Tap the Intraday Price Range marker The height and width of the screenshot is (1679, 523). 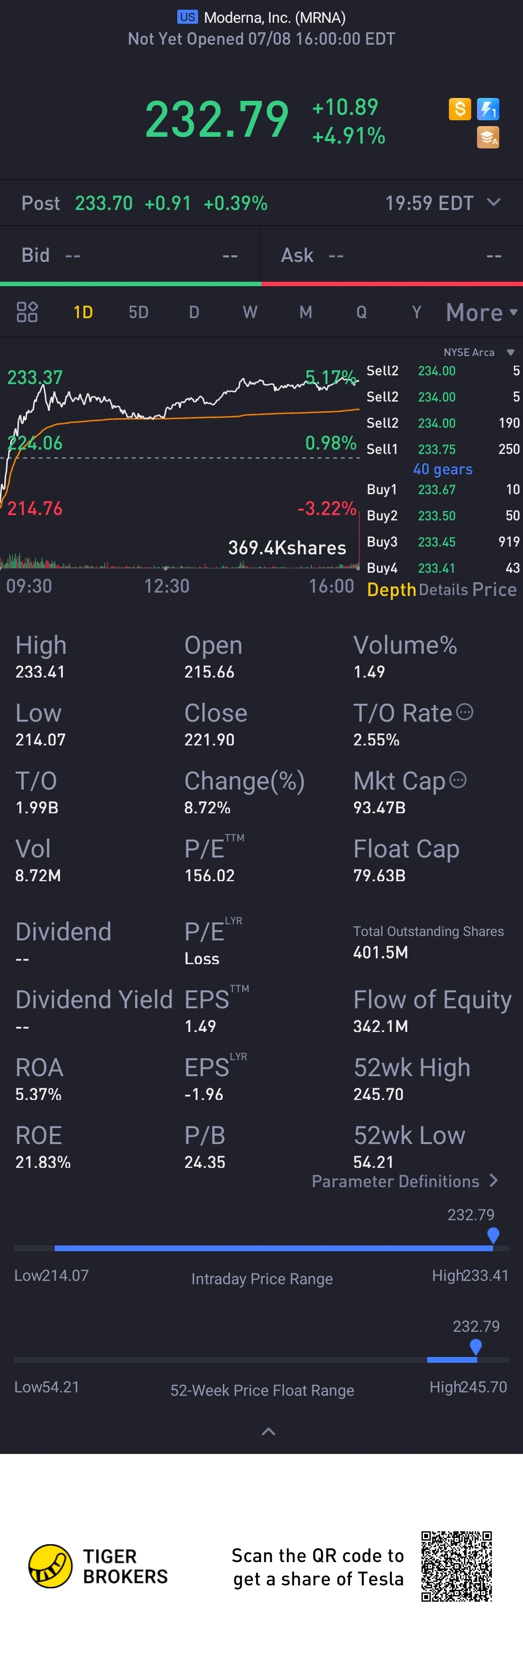pyautogui.click(x=493, y=1234)
